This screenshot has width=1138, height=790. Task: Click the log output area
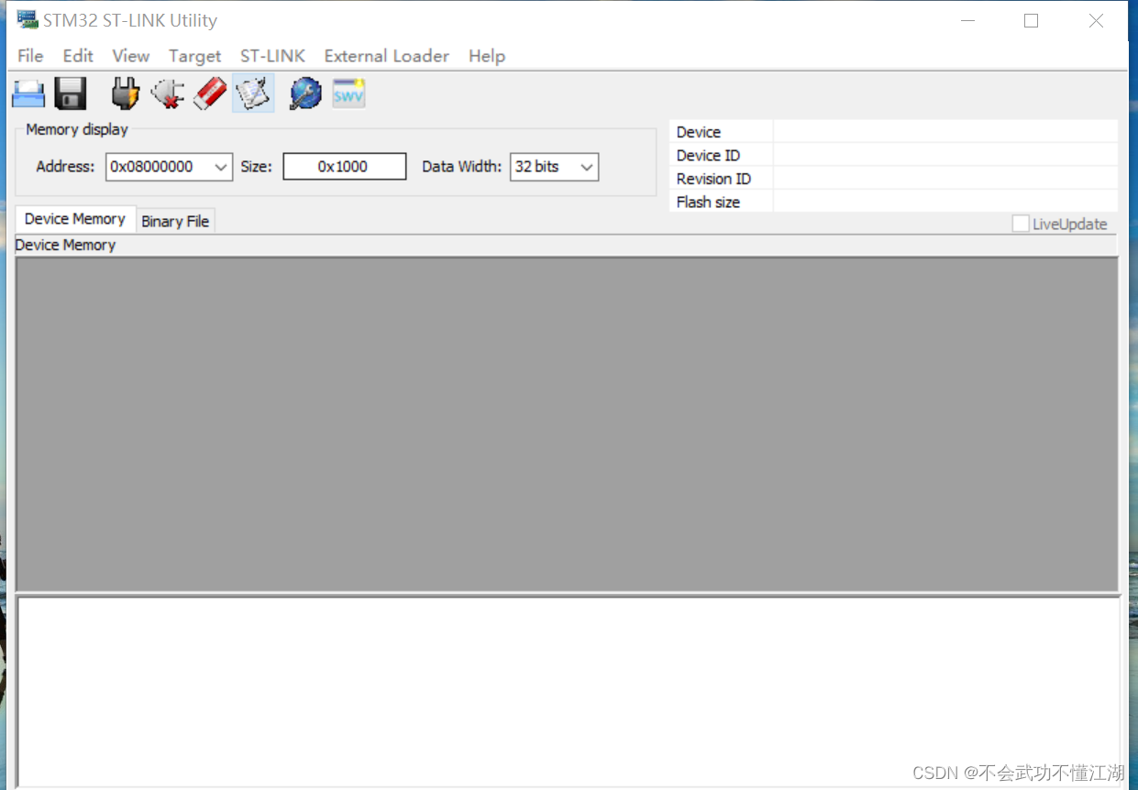(569, 691)
